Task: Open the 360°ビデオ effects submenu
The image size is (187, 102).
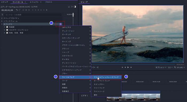Action: [x=75, y=27]
